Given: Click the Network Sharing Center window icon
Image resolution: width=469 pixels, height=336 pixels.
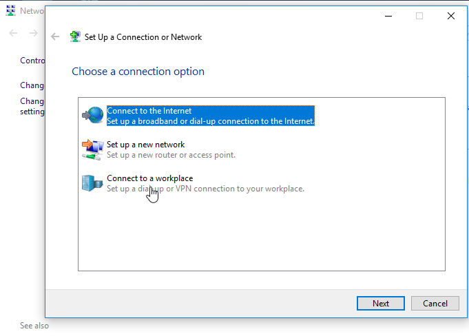Looking at the screenshot, I should pyautogui.click(x=11, y=10).
